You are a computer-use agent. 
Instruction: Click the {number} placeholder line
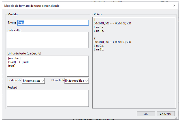point(14,58)
